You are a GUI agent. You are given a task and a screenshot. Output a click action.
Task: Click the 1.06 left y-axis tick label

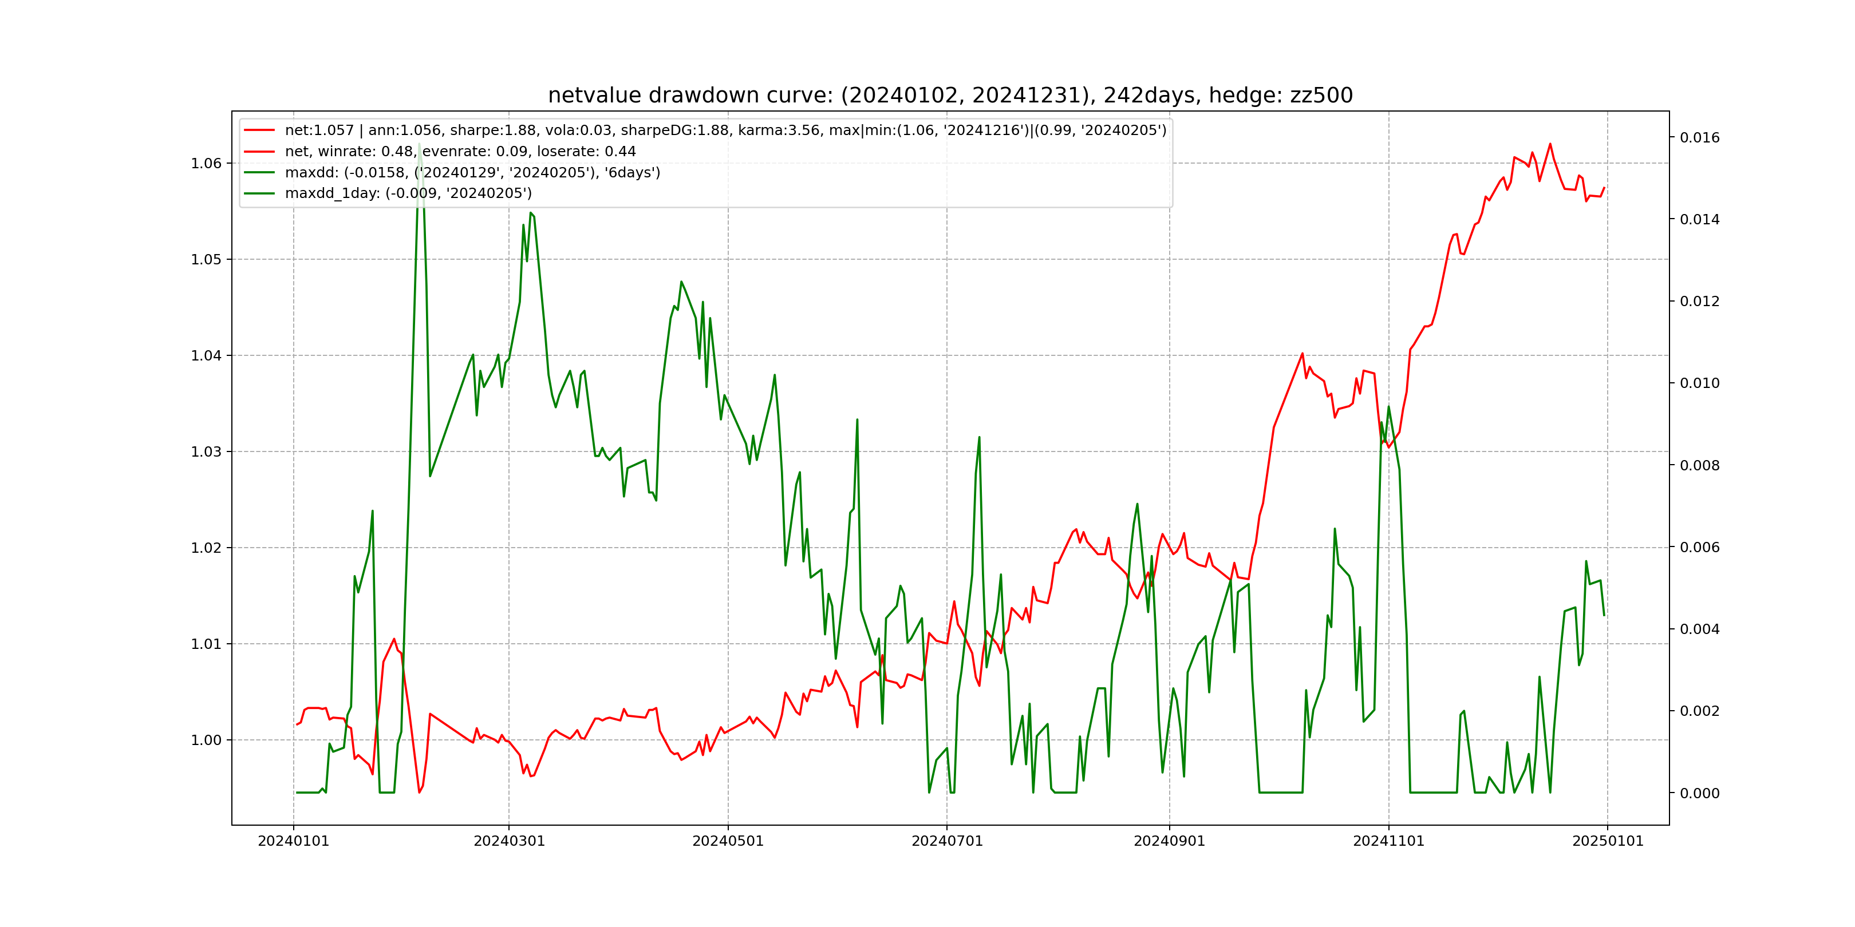click(206, 164)
